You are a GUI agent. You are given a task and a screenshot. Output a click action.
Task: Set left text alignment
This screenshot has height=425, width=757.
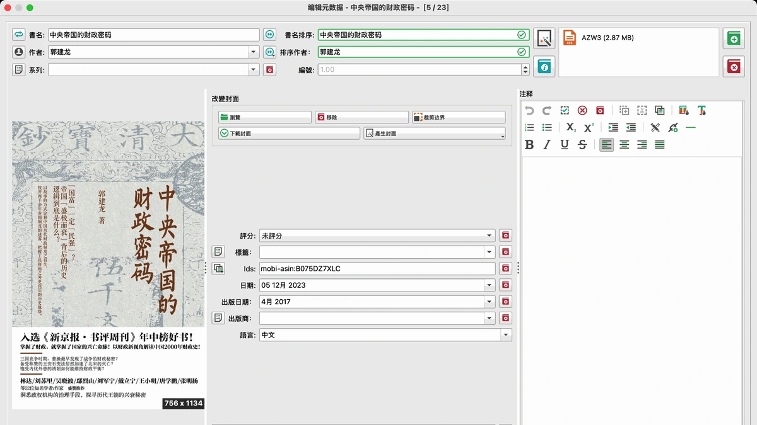tap(606, 145)
